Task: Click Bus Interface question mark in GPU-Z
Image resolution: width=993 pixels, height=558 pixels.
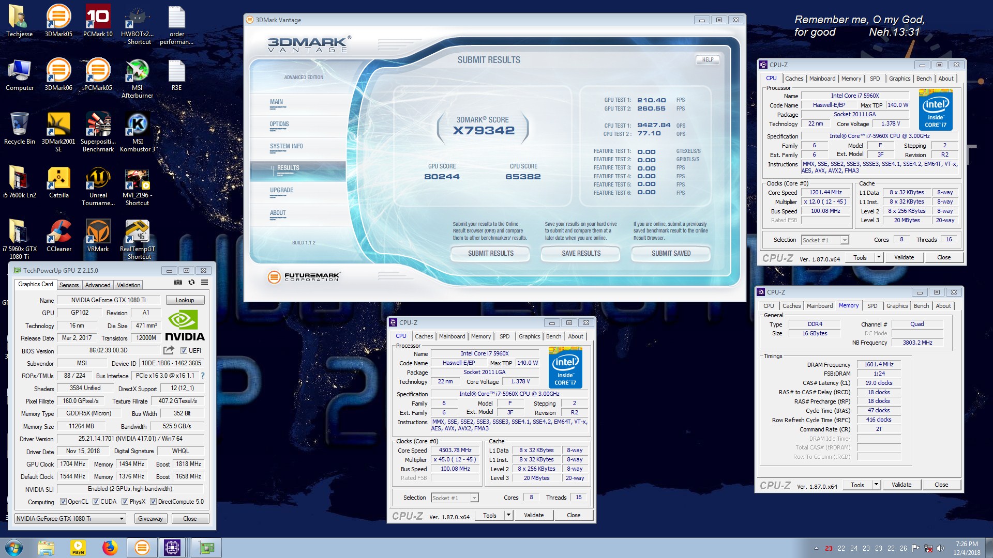Action: coord(203,376)
